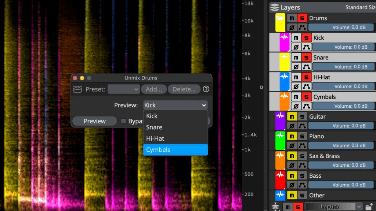376x211 pixels.
Task: Click the Drums folder icon
Action: (280, 18)
